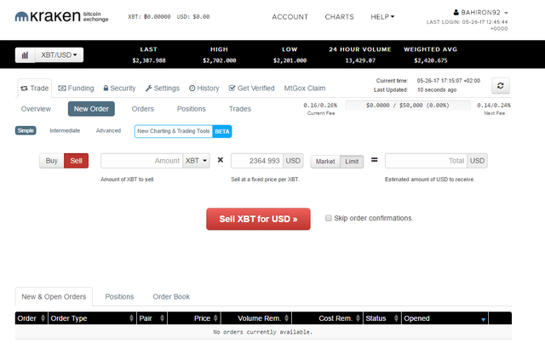Go to the Trades sub-tab
This screenshot has width=545, height=349.
click(240, 109)
